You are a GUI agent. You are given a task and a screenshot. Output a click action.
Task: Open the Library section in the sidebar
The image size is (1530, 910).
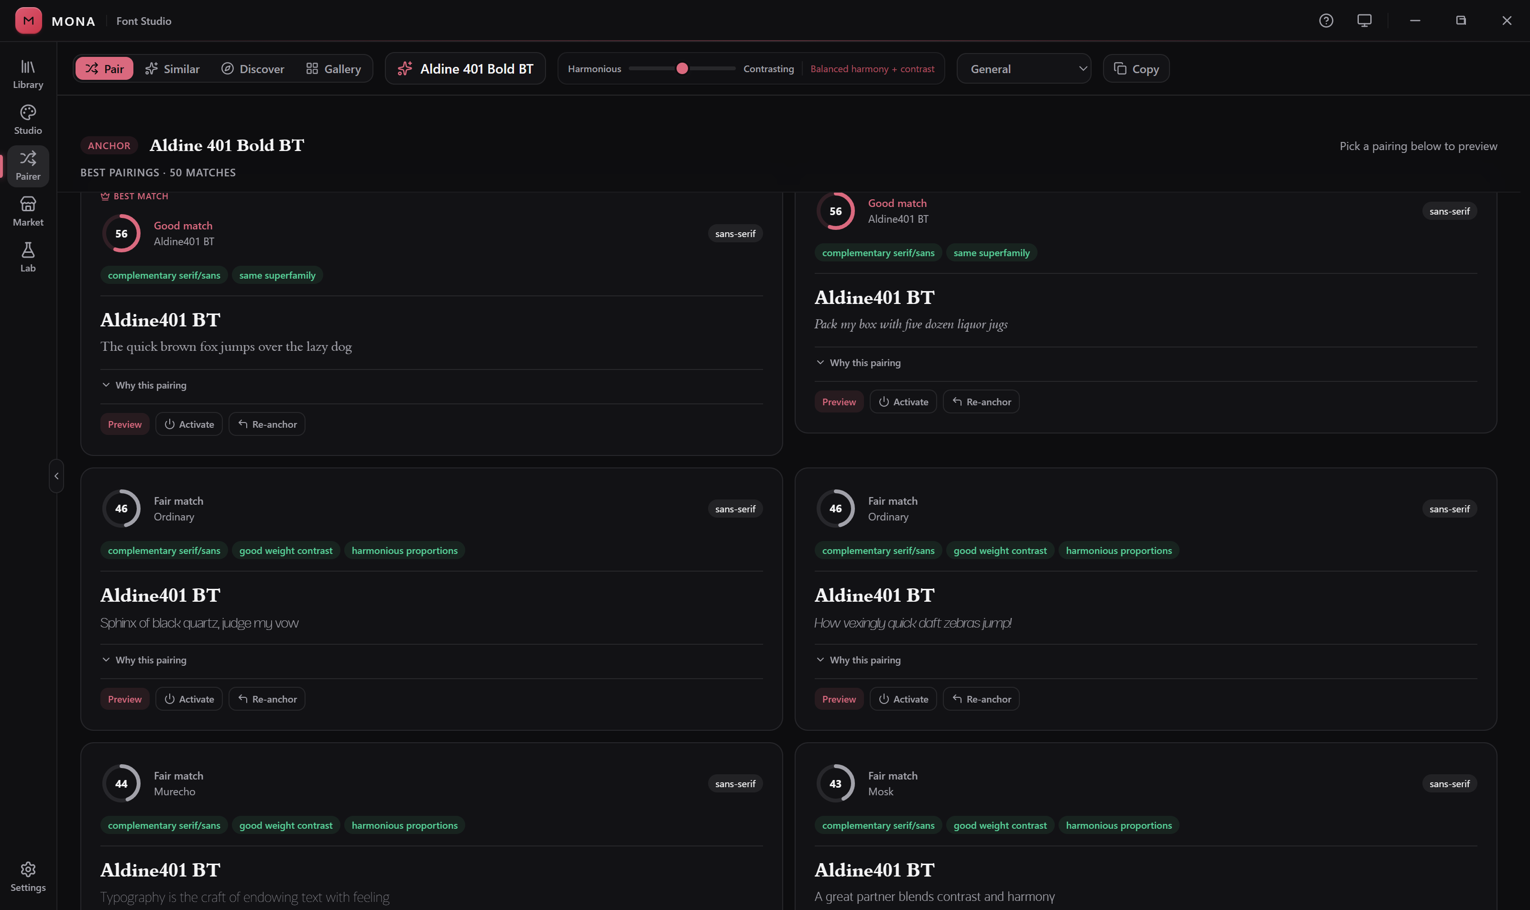click(x=28, y=74)
